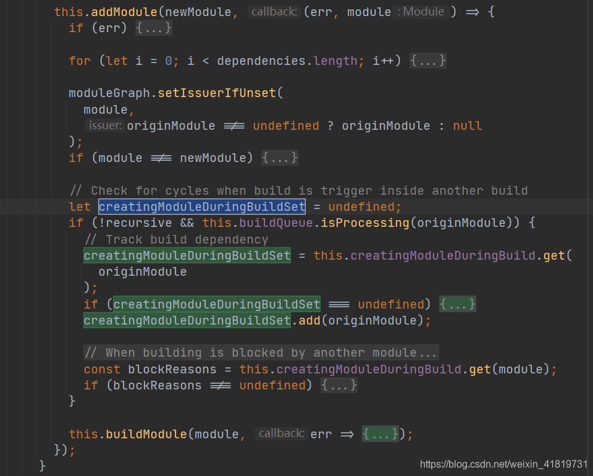Image resolution: width=593 pixels, height=476 pixels.
Task: Click 'dependencies.length' in the for loop
Action: pos(287,61)
